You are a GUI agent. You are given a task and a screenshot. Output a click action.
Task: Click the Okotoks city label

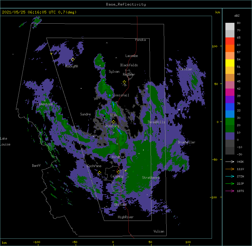(120, 205)
